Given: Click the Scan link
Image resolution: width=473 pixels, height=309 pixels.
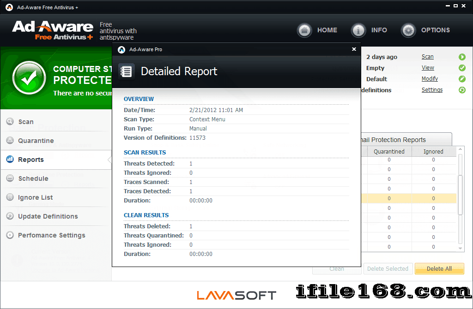Looking at the screenshot, I should (x=427, y=57).
